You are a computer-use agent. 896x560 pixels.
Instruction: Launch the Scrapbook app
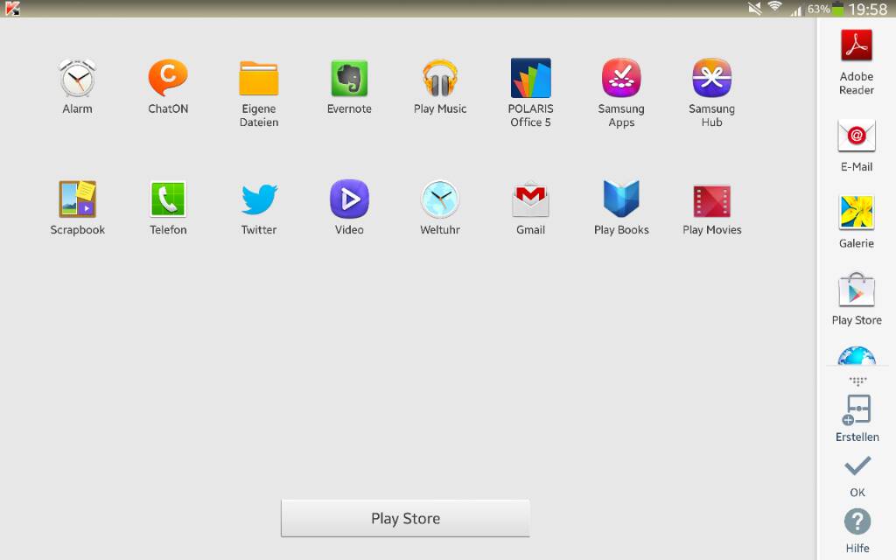click(x=77, y=199)
